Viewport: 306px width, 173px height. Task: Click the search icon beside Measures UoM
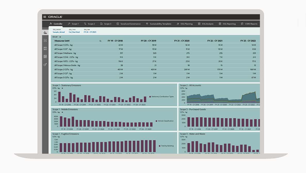click(100, 41)
